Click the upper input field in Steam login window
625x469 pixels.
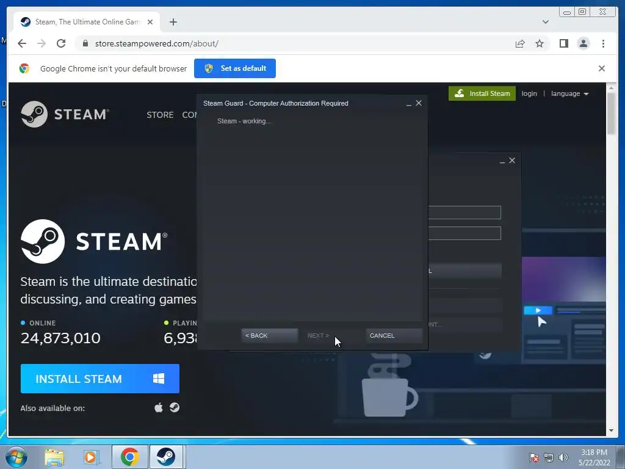464,212
